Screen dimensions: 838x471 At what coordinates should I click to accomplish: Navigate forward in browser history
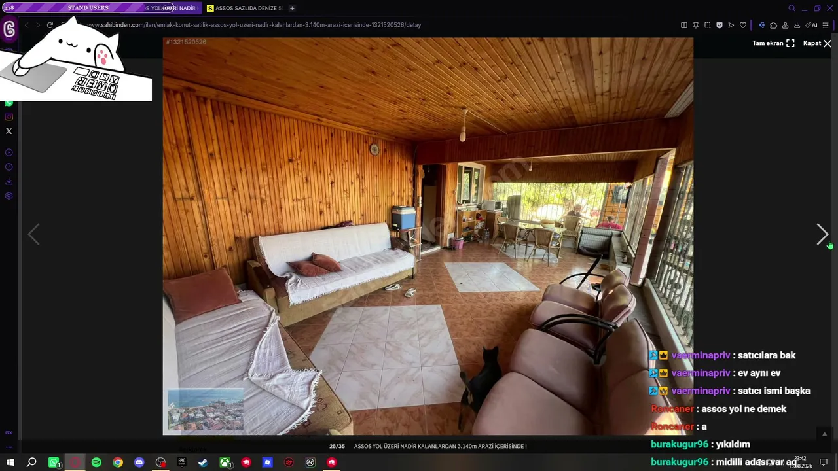(38, 25)
